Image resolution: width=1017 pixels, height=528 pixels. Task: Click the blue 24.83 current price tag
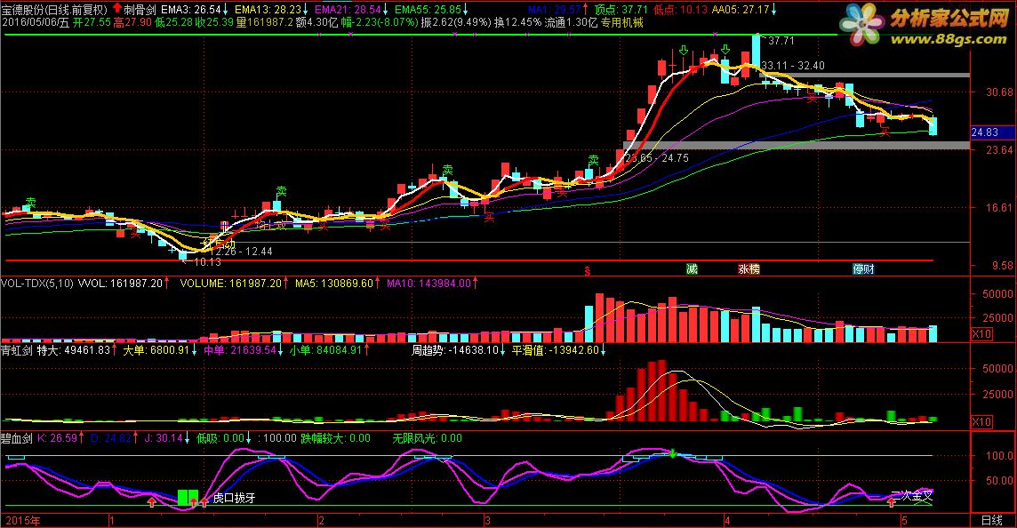point(992,132)
